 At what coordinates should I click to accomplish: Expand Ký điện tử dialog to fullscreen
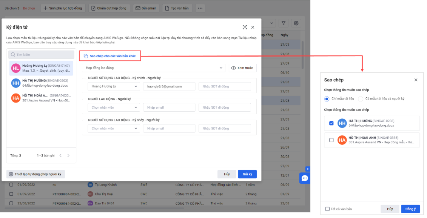click(245, 27)
